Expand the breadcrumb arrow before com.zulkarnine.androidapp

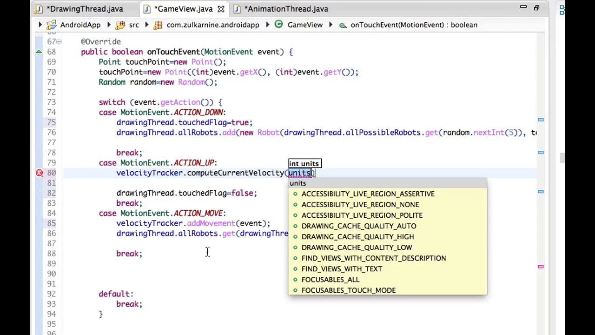pos(147,25)
